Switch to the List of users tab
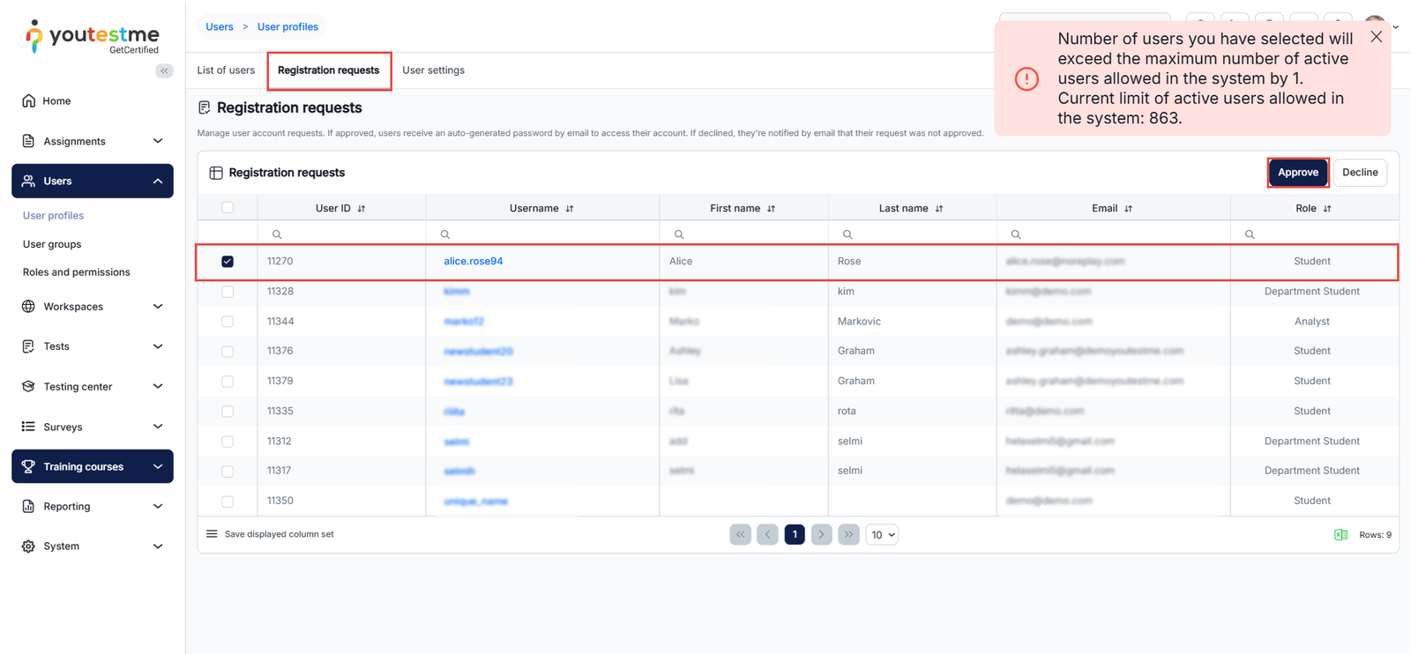The width and height of the screenshot is (1411, 654). click(226, 71)
